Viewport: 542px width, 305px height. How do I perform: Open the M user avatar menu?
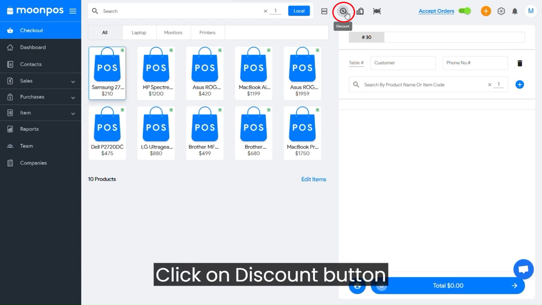[x=531, y=11]
